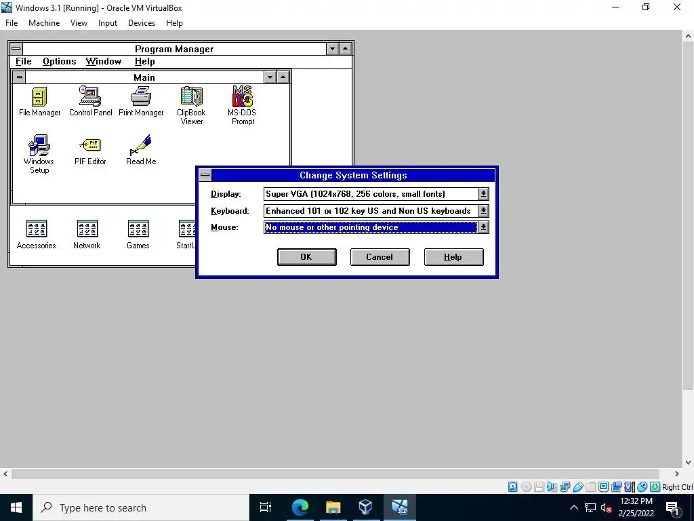Minimize the Main group window
The width and height of the screenshot is (694, 521).
[x=270, y=77]
